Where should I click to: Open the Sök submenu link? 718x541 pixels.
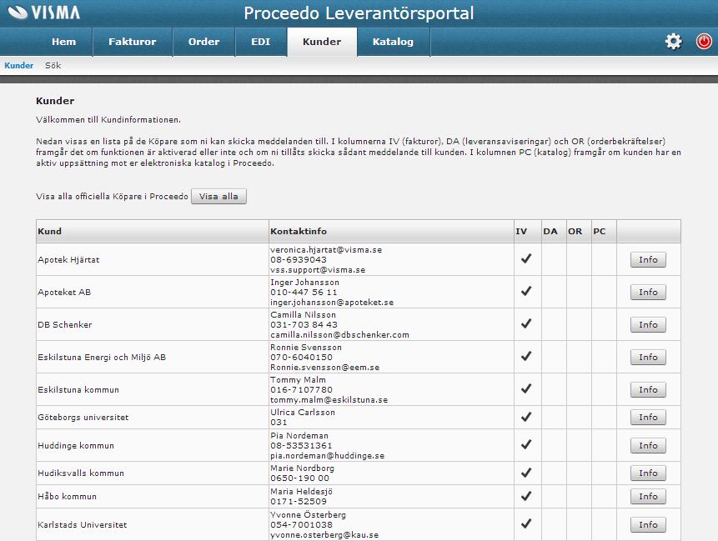tap(53, 66)
